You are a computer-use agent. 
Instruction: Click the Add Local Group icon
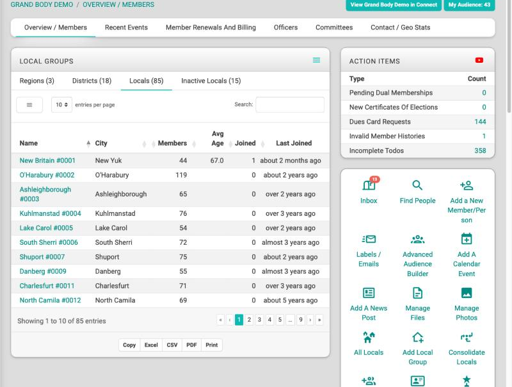(418, 337)
